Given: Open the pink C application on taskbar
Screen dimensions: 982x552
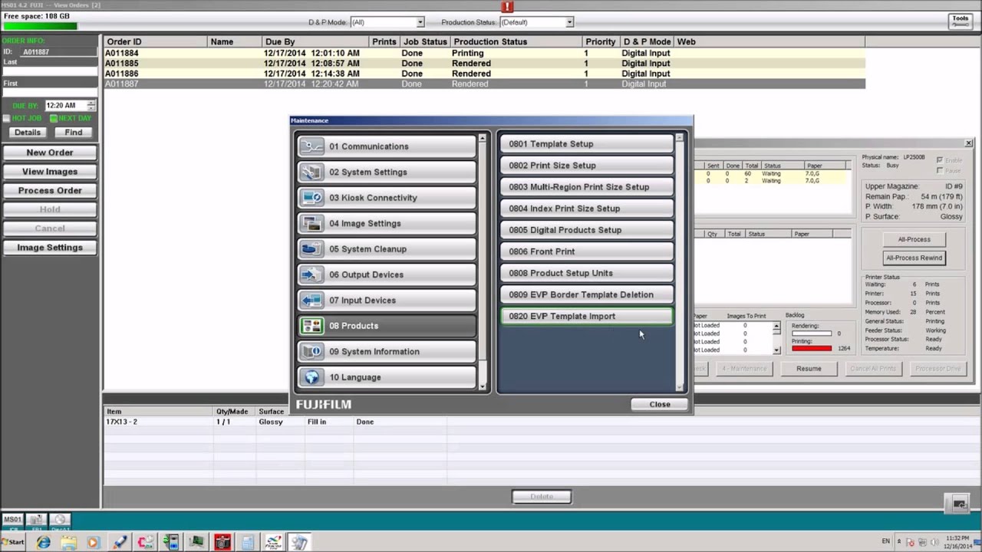Looking at the screenshot, I should [x=145, y=543].
